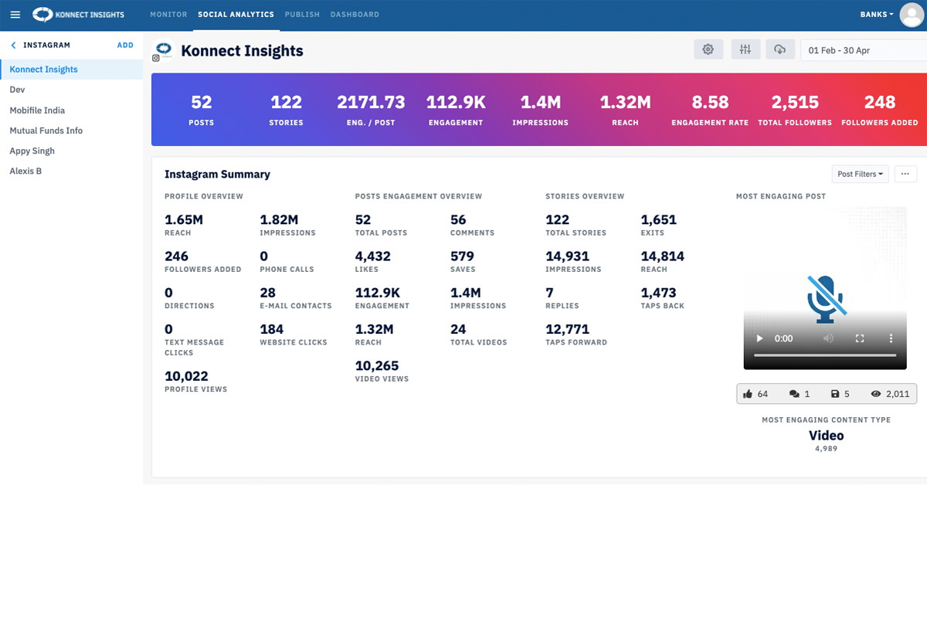This screenshot has width=927, height=618.
Task: Click the ADD link in Instagram sidebar
Action: (x=125, y=46)
